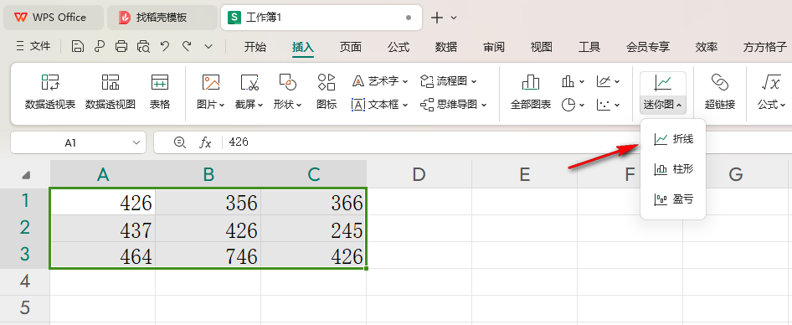Switch to the 视图 ribbon tab
Image resolution: width=792 pixels, height=325 pixels.
[x=542, y=48]
